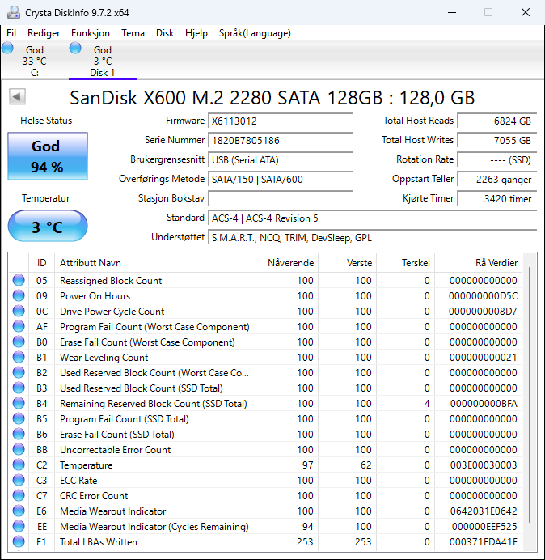This screenshot has height=560, width=545.
Task: Click the status orb for Power On Hours
Action: [x=19, y=295]
